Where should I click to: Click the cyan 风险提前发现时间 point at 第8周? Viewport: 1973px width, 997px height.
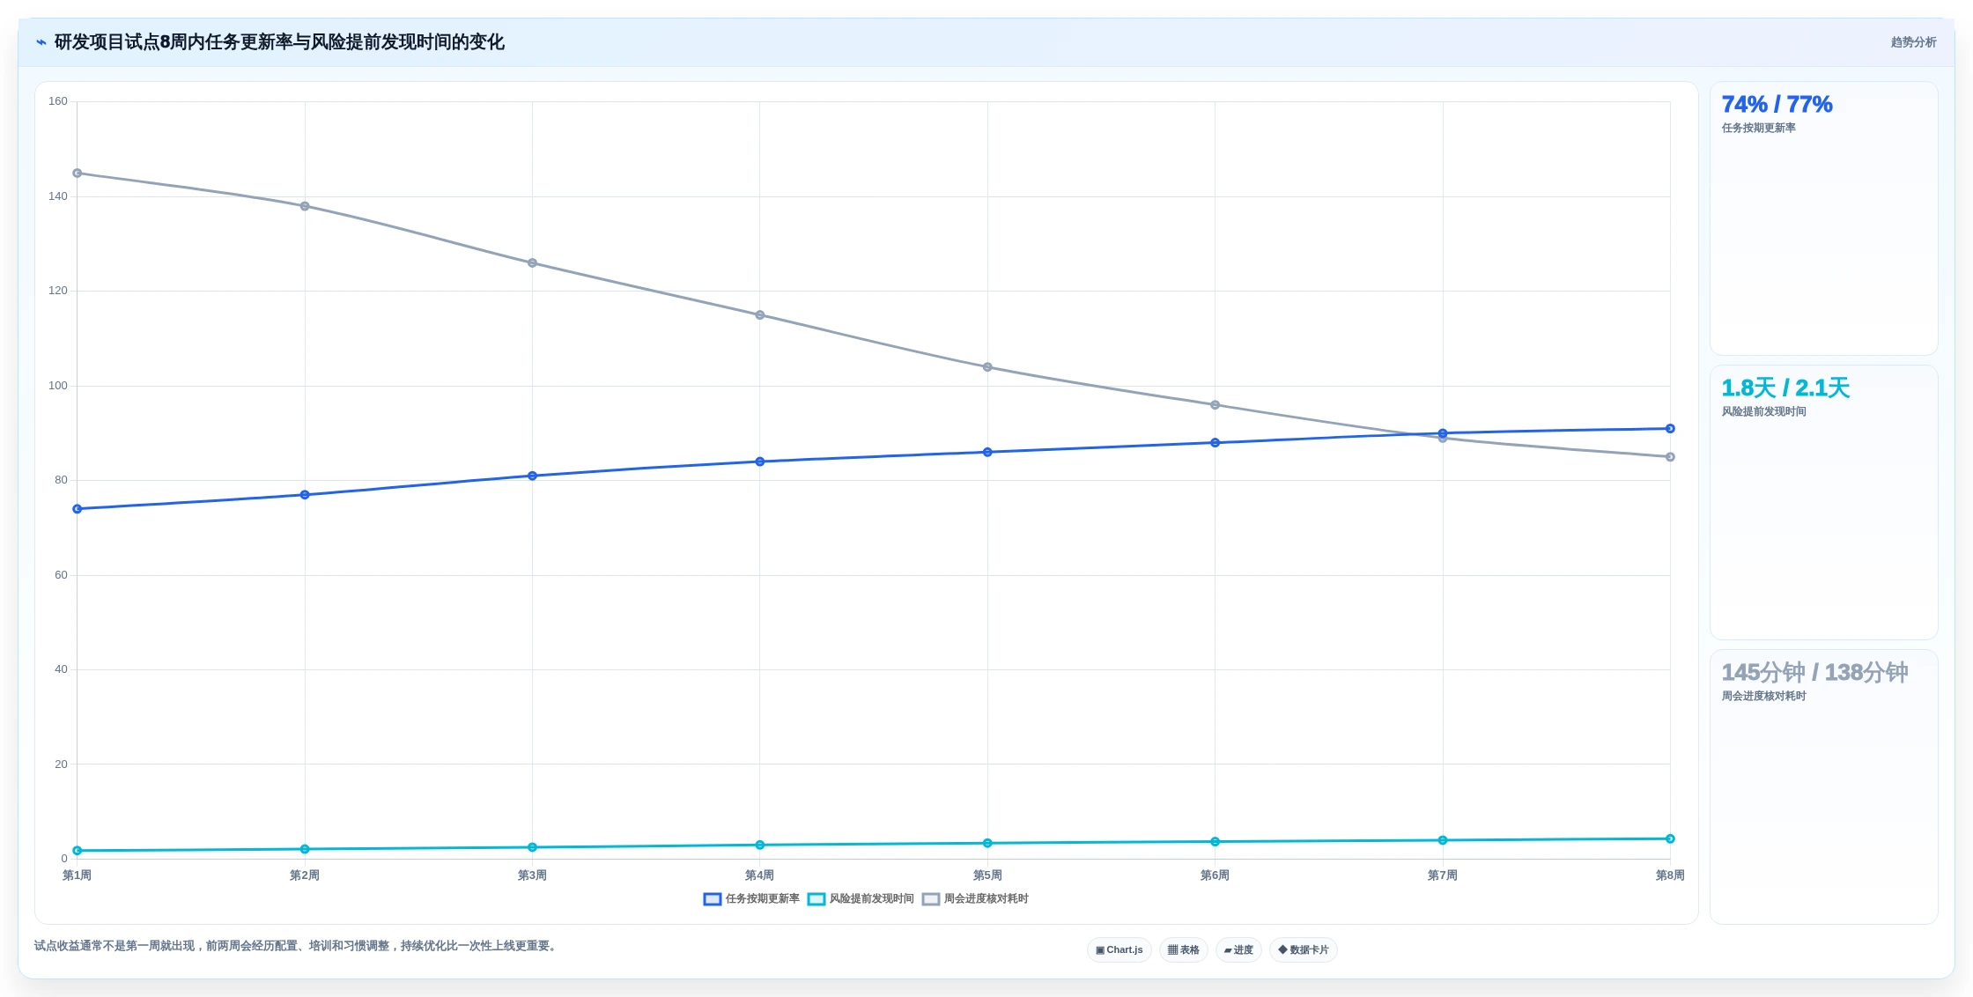point(1670,839)
